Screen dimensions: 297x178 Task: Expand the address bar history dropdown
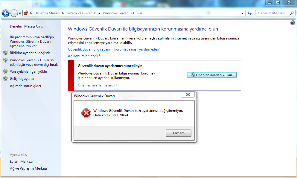[243, 13]
